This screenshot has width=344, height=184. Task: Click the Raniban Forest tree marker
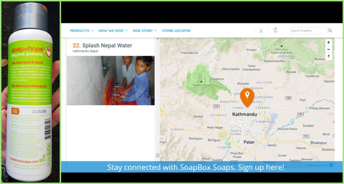tap(202, 82)
